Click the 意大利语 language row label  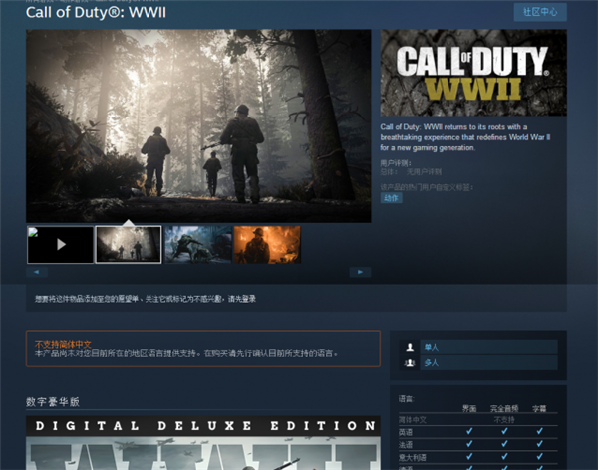pos(413,457)
